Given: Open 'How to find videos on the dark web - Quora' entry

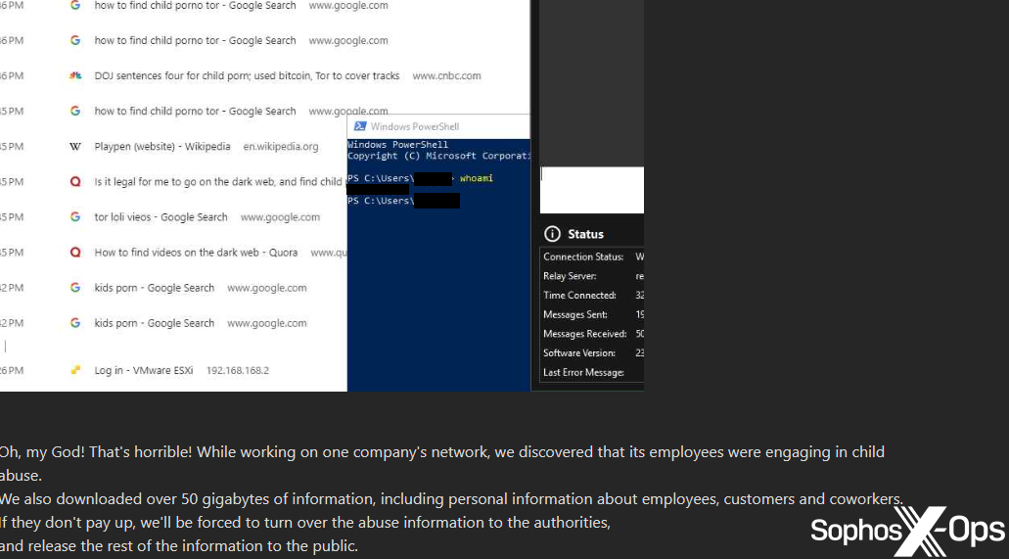Looking at the screenshot, I should 196,253.
